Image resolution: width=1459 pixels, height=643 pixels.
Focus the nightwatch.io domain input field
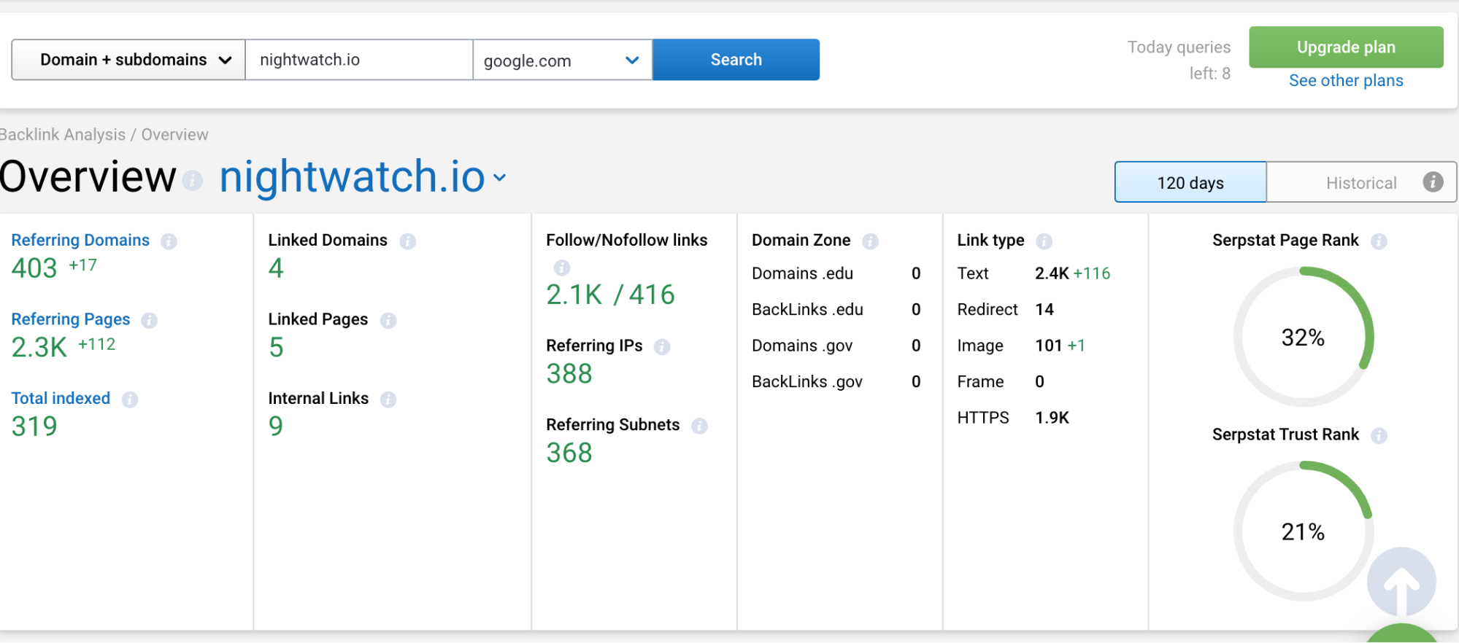[x=359, y=60]
